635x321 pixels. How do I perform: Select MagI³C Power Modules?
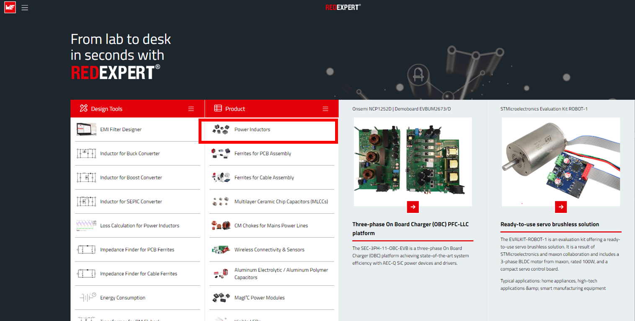click(259, 298)
